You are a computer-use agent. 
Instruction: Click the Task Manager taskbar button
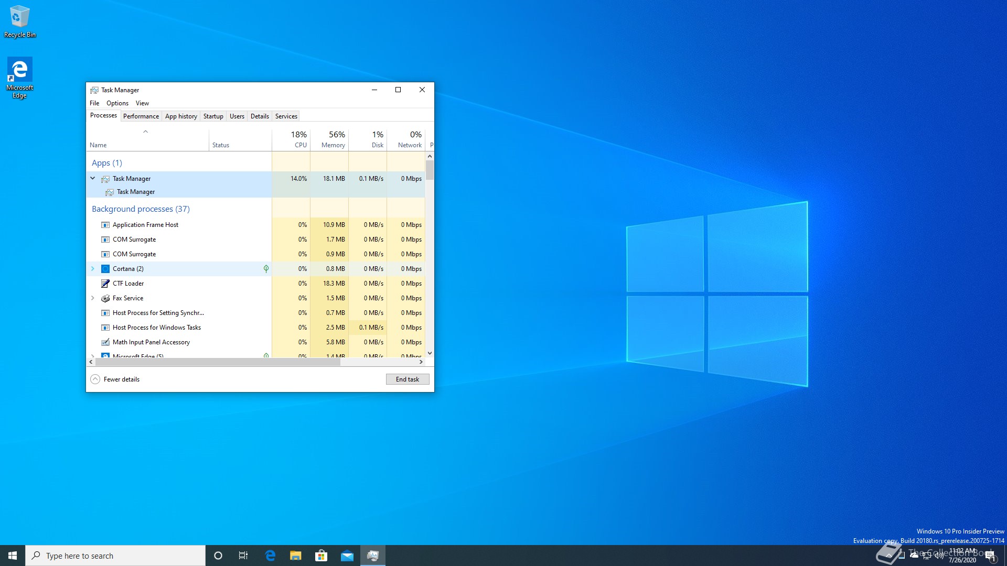[x=373, y=556]
